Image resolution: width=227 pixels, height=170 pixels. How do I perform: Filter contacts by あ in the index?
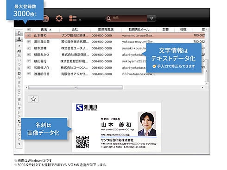[x=19, y=55]
